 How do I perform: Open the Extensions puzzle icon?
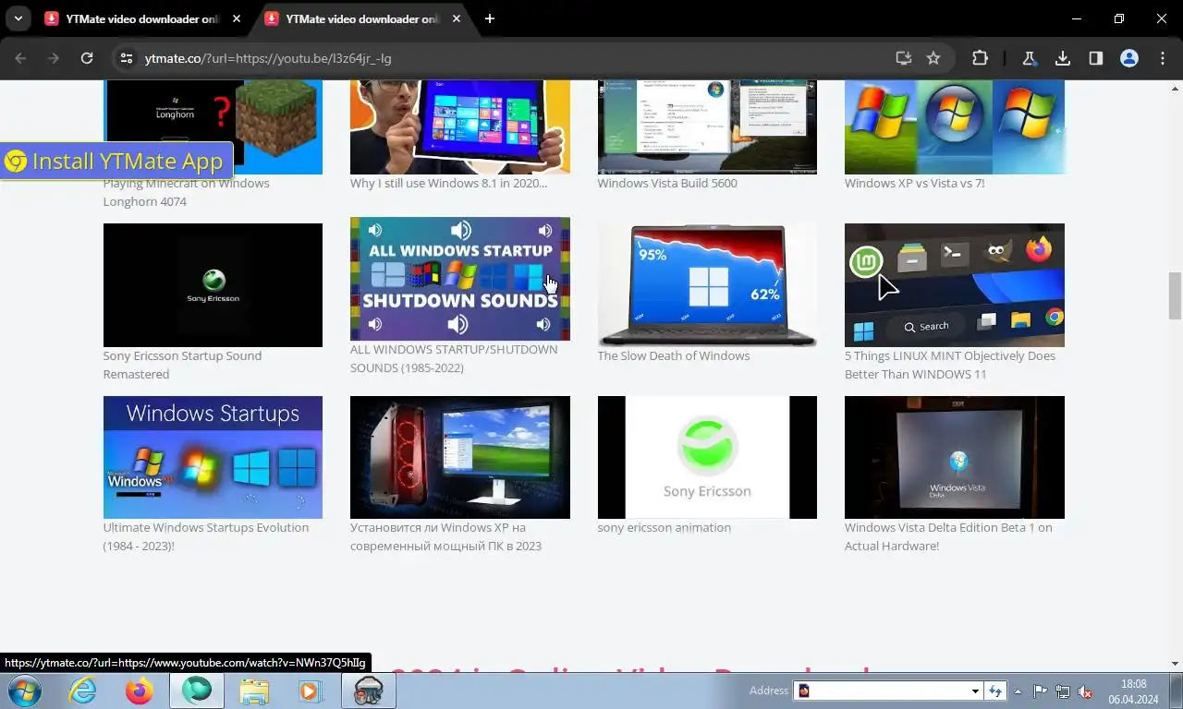(x=980, y=58)
